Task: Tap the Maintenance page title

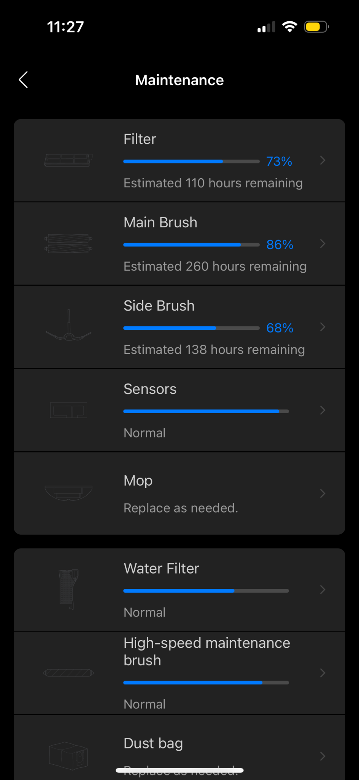Action: [179, 80]
